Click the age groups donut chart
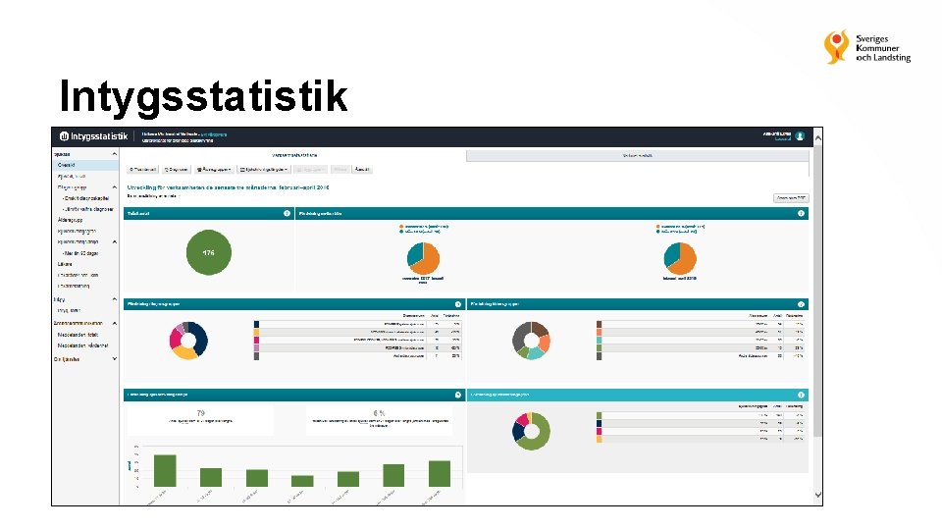 pos(531,341)
